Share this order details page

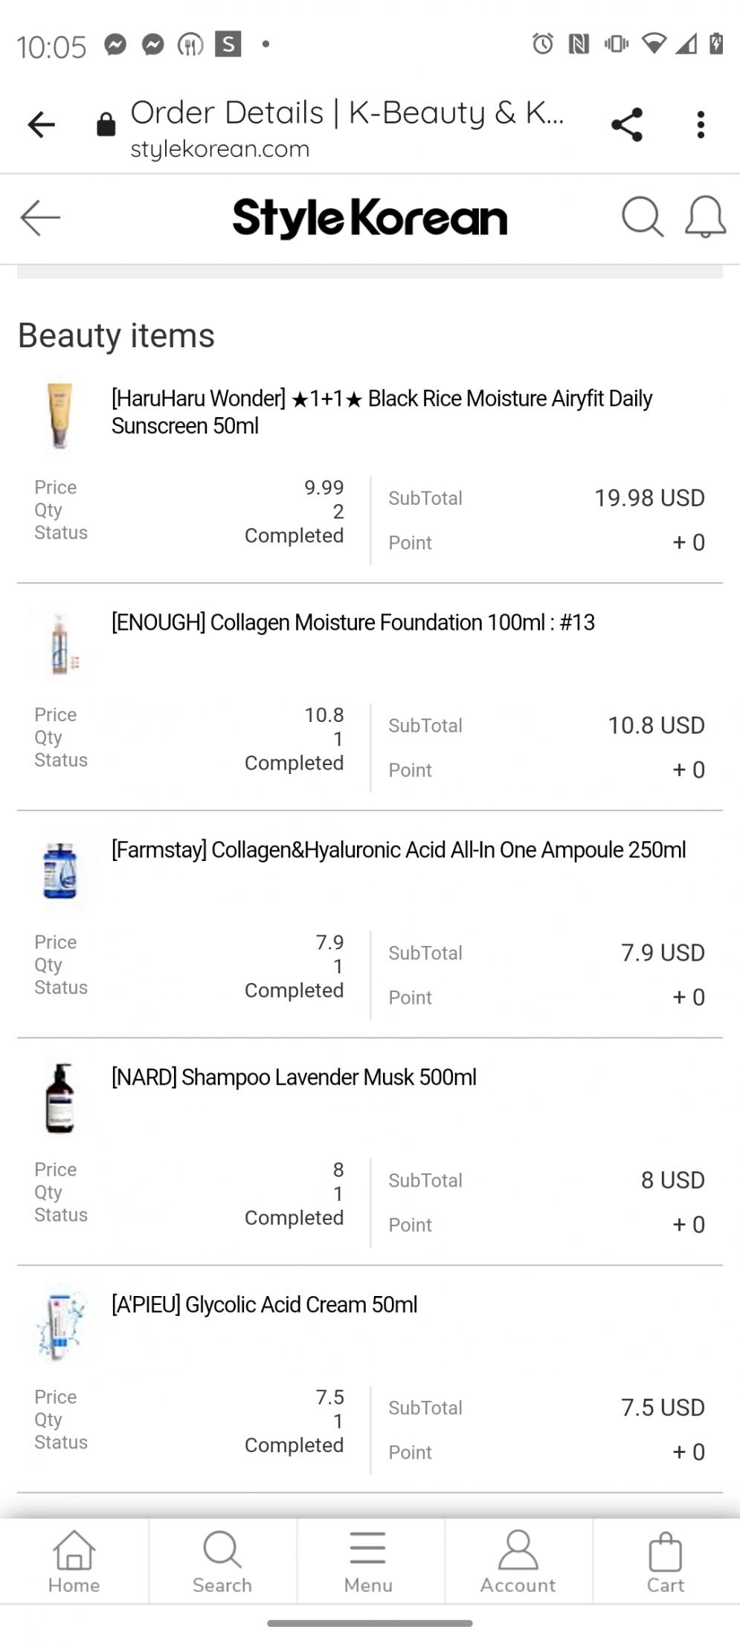(x=626, y=125)
